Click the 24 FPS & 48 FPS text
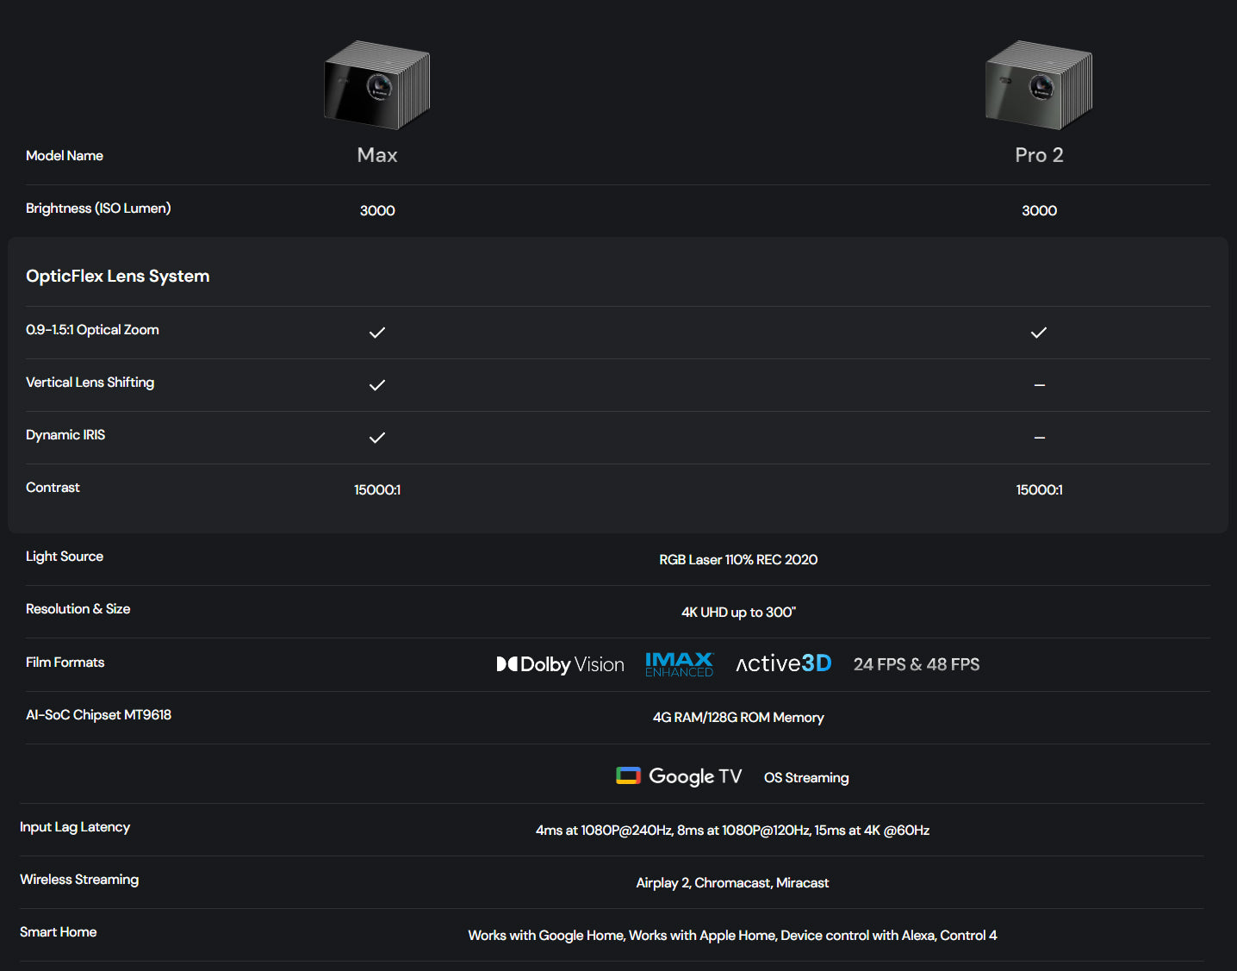This screenshot has width=1237, height=971. pos(917,664)
